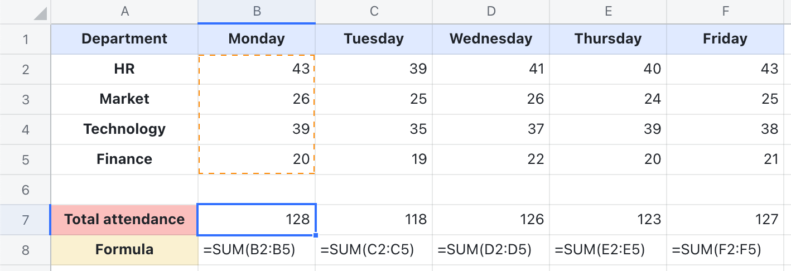This screenshot has height=271, width=791.
Task: Click the =SUM(C2:C5) formula cell
Action: pyautogui.click(x=374, y=250)
